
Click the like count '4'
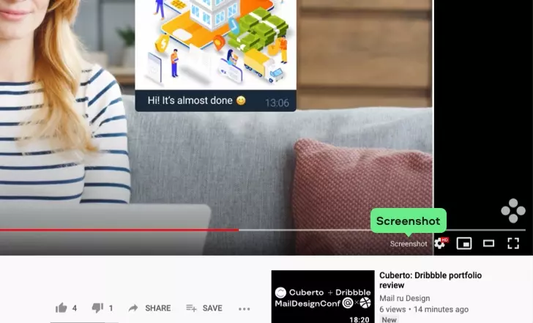pos(75,308)
